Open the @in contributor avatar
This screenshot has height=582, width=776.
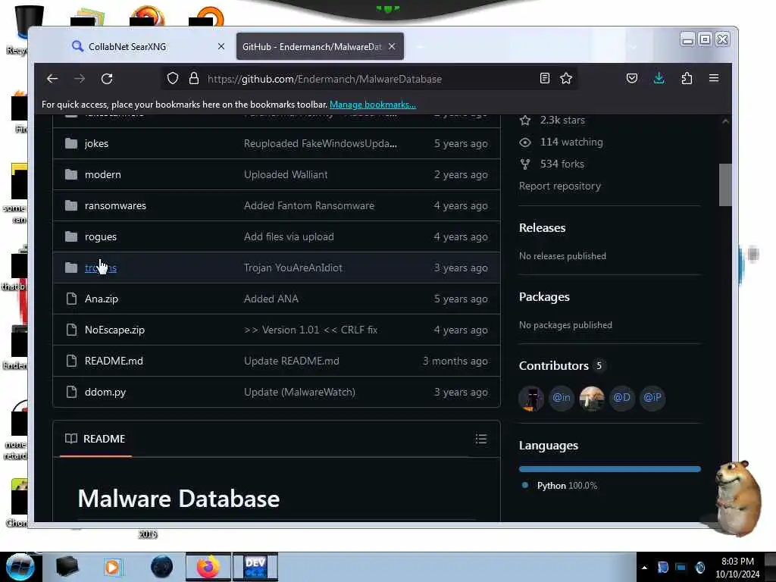pos(562,398)
